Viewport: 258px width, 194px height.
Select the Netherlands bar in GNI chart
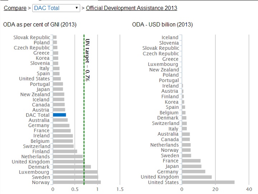pyautogui.click(x=68, y=157)
